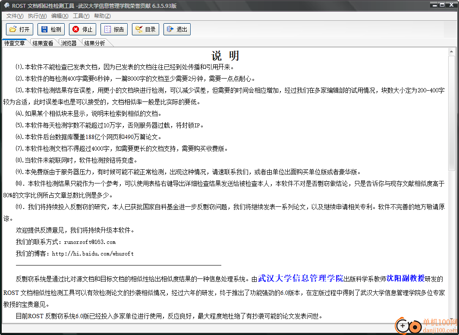Close the ROST window

coord(451,4)
